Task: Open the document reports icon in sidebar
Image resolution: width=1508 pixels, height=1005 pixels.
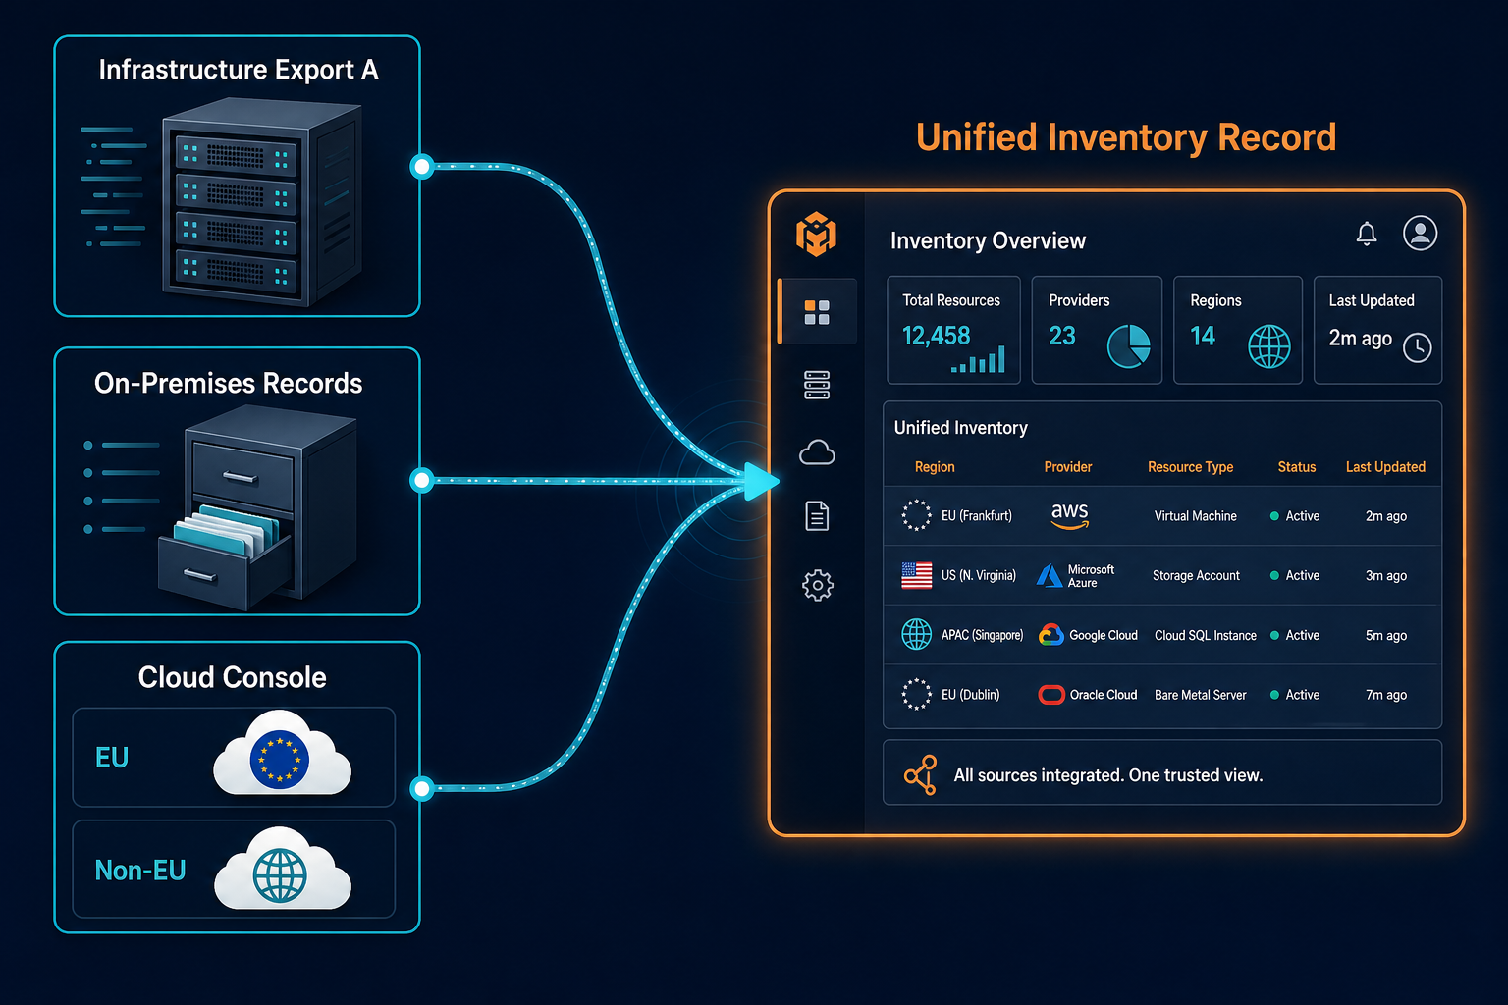Action: coord(817,516)
